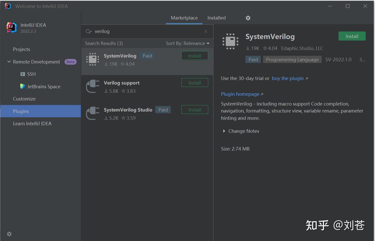Install the SystemVerilog Studio plugin
Screen dimensions: 375x241
click(x=195, y=110)
